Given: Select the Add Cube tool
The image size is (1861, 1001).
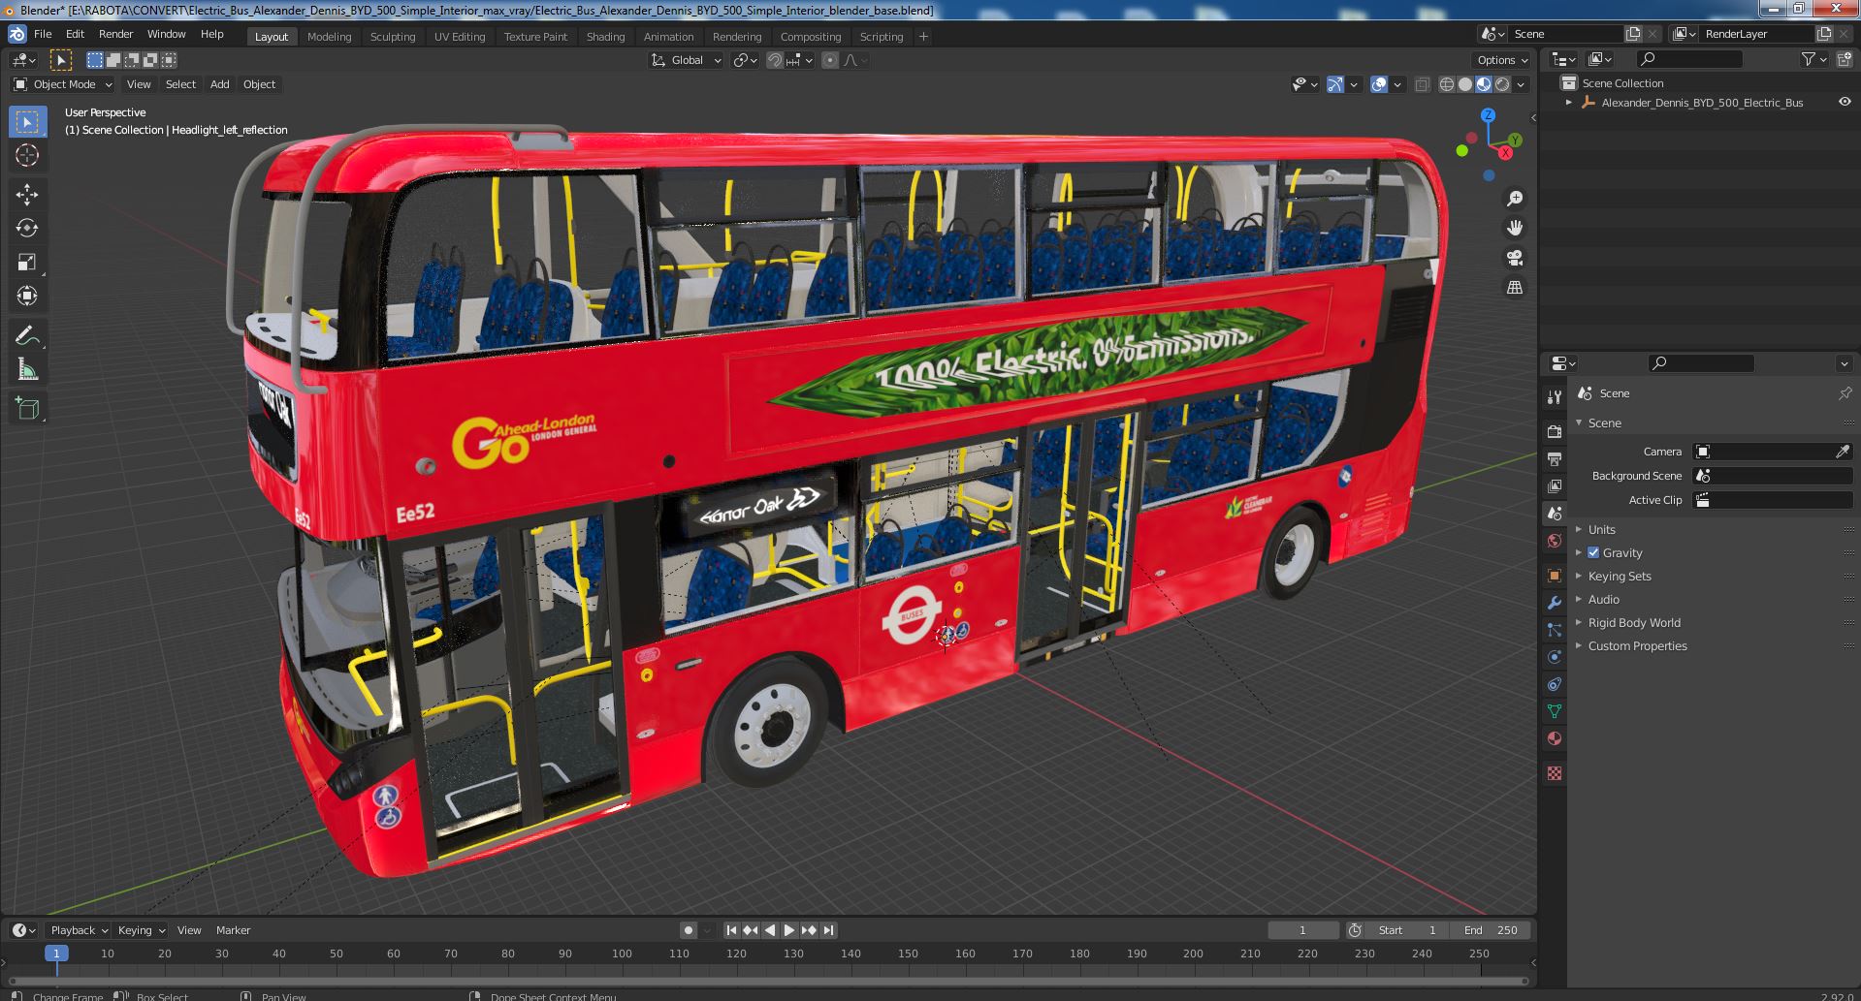Looking at the screenshot, I should [27, 408].
